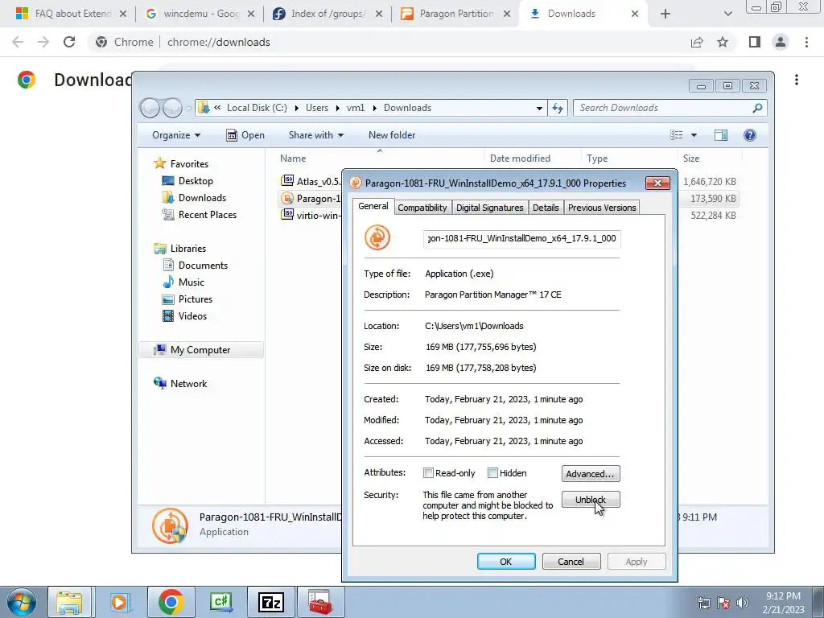Open Pictures library
Viewport: 824px width, 618px height.
point(195,299)
